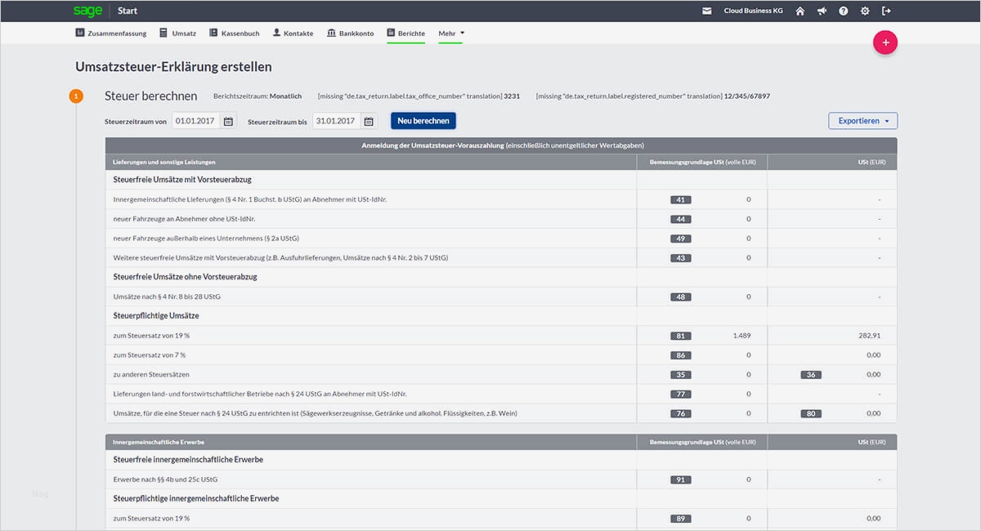Click 'Steuerfreie Umsätze ohne Vorsteuerabzug' heading

(x=185, y=277)
